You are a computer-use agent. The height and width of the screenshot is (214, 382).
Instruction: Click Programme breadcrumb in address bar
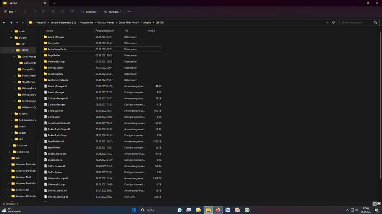[86, 22]
